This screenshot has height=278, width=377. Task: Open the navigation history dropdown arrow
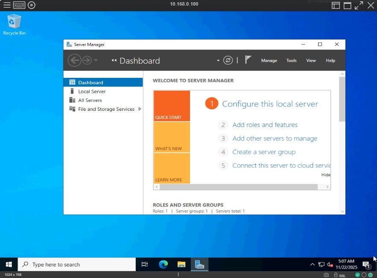(96, 60)
